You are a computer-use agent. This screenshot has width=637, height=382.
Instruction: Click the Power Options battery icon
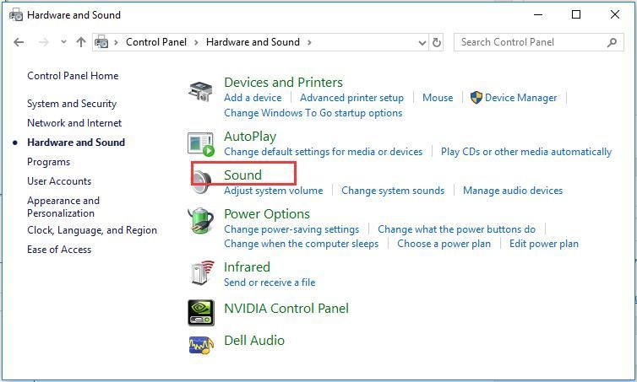click(x=200, y=221)
